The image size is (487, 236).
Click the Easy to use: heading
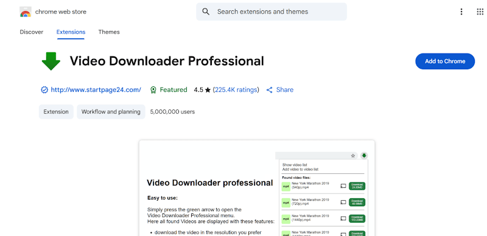tap(163, 198)
